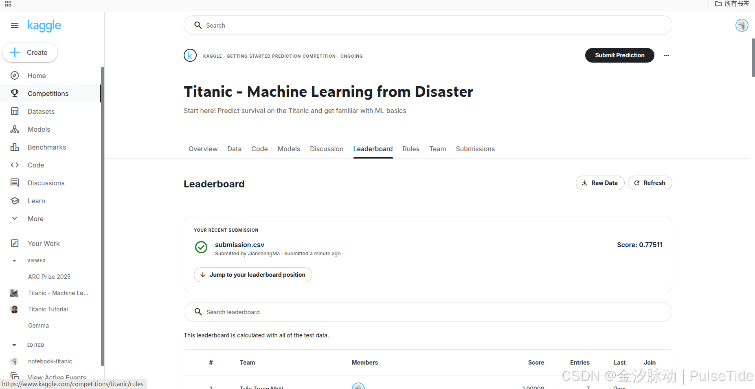The image size is (755, 389).
Task: Download leaderboard Raw Data
Action: pos(600,183)
